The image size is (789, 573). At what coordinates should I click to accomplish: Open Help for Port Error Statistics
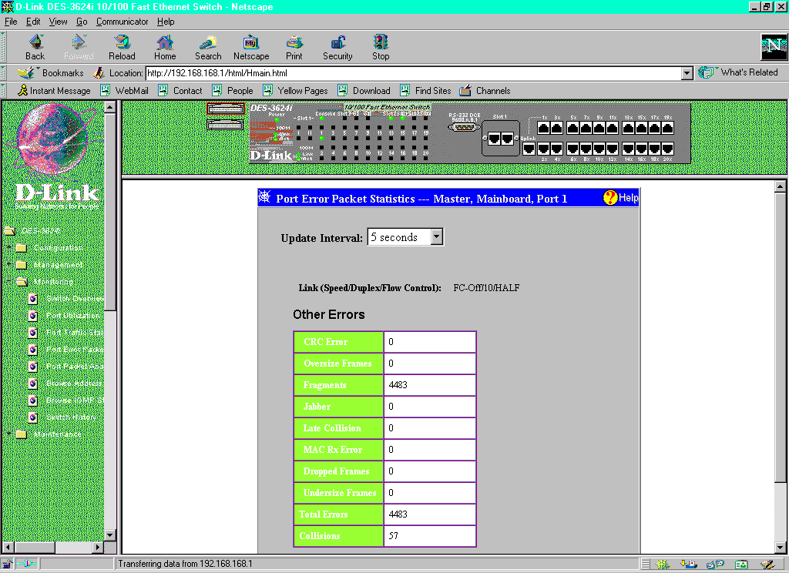(x=620, y=198)
